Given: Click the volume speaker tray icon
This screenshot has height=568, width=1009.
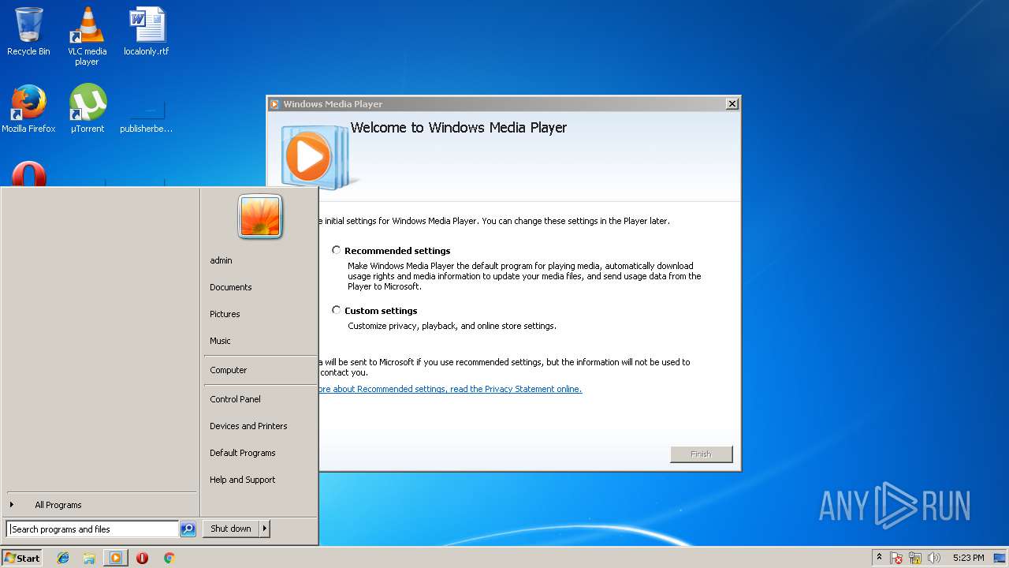Looking at the screenshot, I should tap(934, 558).
